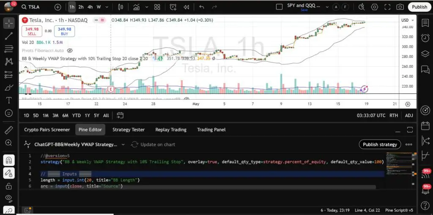This screenshot has height=215, width=433.
Task: Open the USD currency dropdown
Action: 408,20
